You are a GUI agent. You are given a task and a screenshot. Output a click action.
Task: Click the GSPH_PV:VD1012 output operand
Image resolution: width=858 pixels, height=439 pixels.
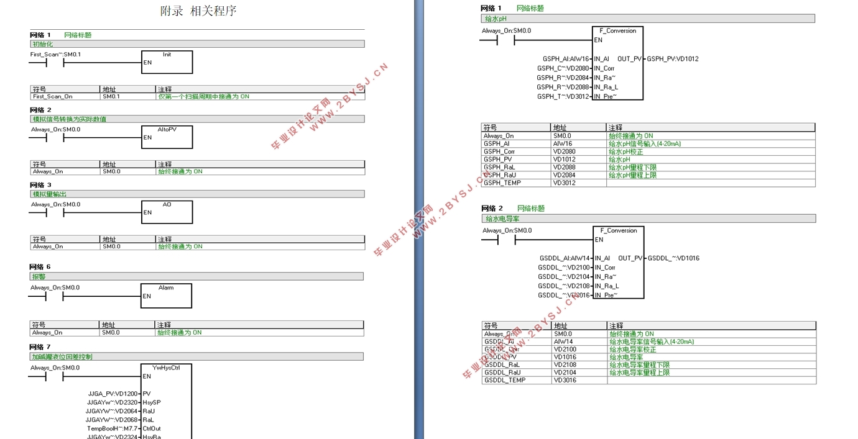(x=672, y=59)
